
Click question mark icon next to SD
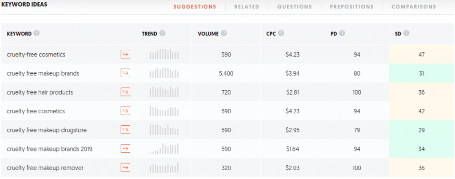(406, 33)
